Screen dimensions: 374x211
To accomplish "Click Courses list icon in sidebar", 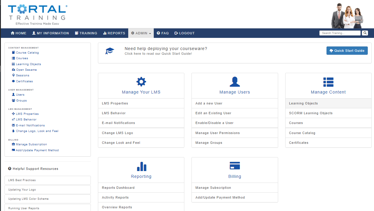I will tap(13, 58).
